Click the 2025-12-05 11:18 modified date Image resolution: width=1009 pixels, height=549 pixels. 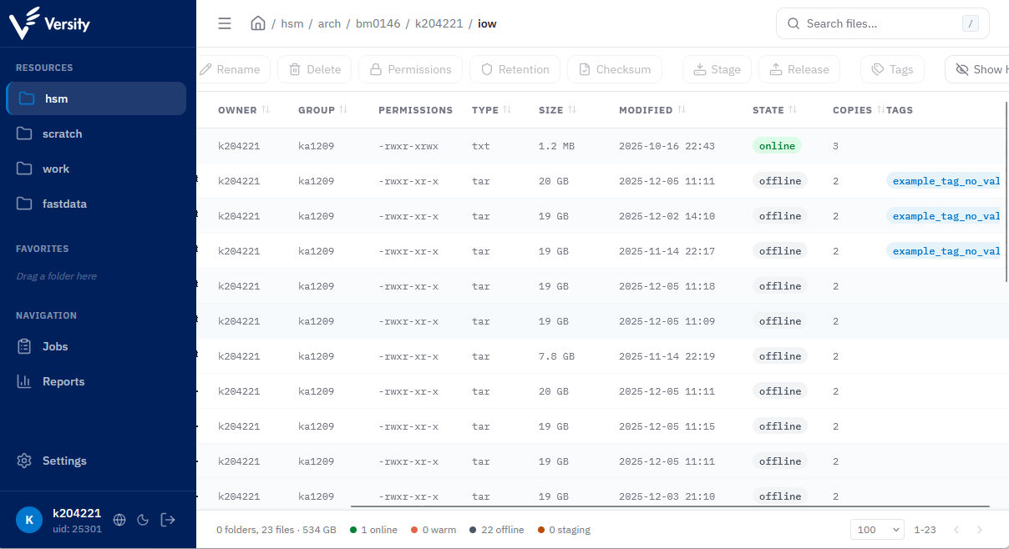tap(667, 286)
